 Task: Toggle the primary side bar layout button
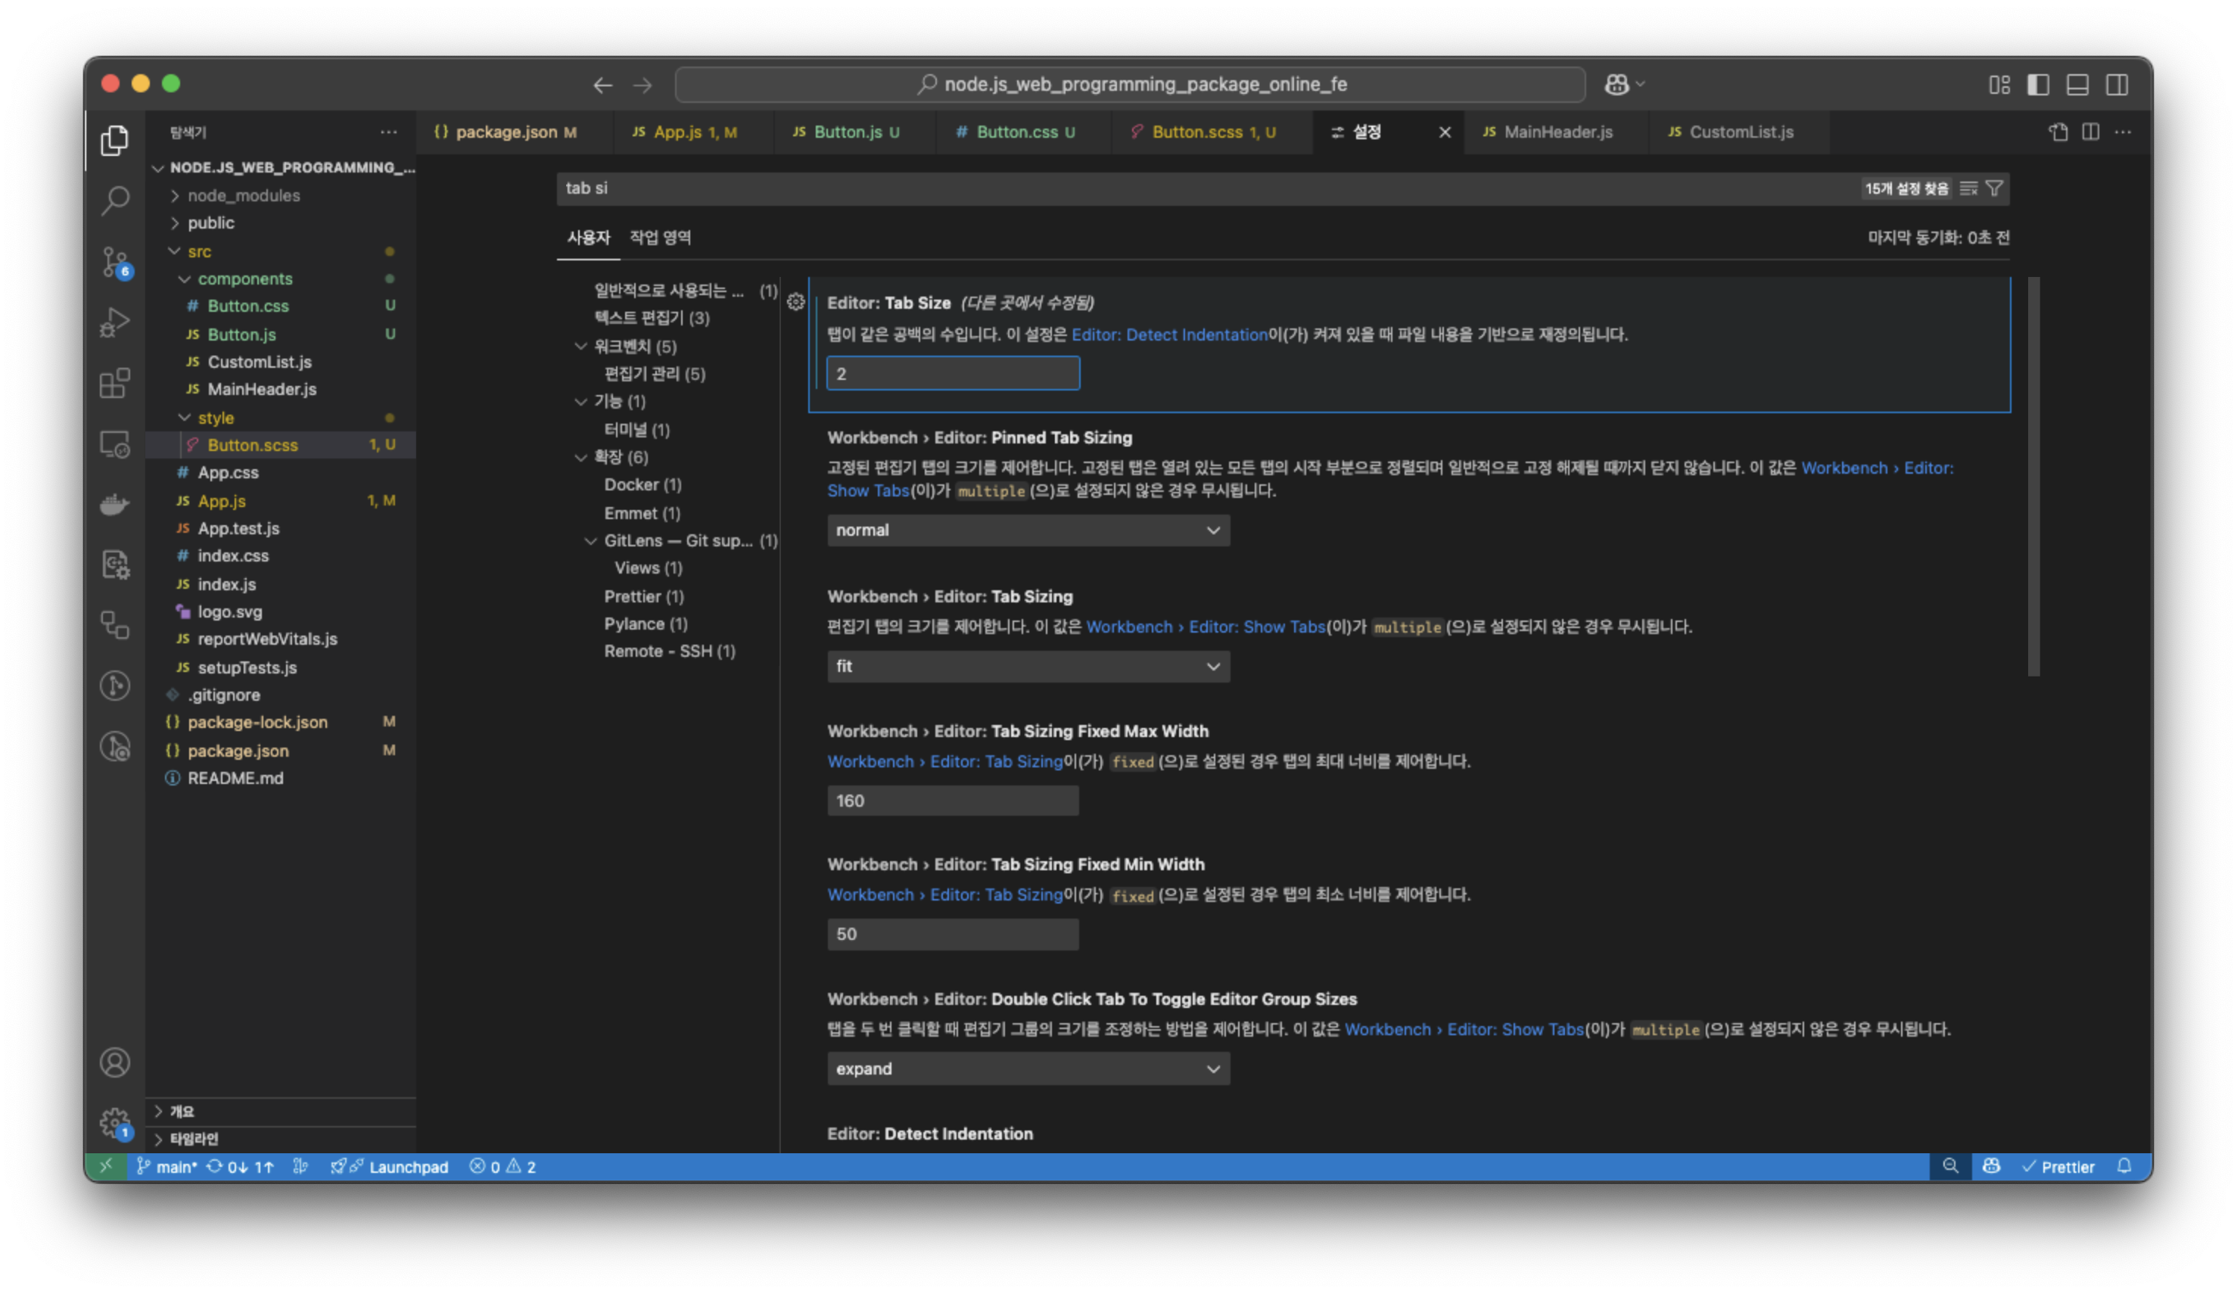pyautogui.click(x=2038, y=84)
